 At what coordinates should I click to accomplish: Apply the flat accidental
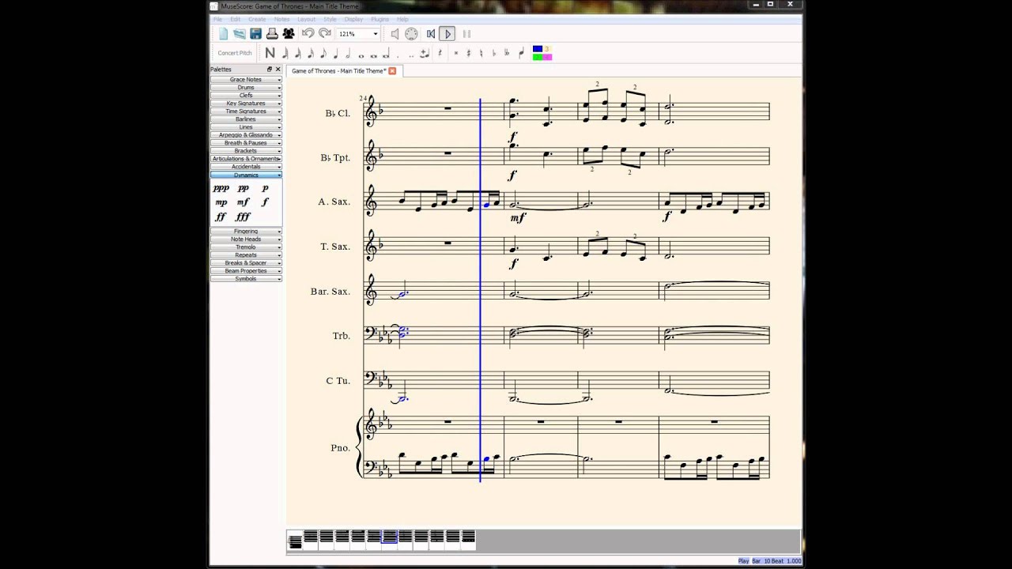[493, 54]
